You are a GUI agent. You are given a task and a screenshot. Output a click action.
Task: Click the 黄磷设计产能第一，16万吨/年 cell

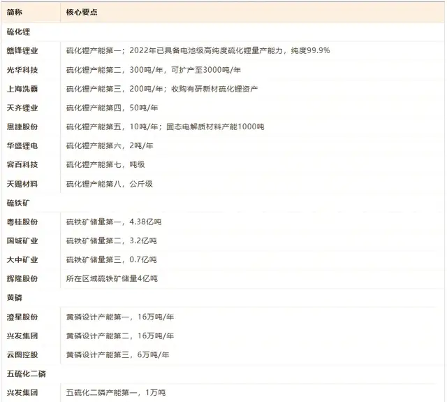coord(120,317)
